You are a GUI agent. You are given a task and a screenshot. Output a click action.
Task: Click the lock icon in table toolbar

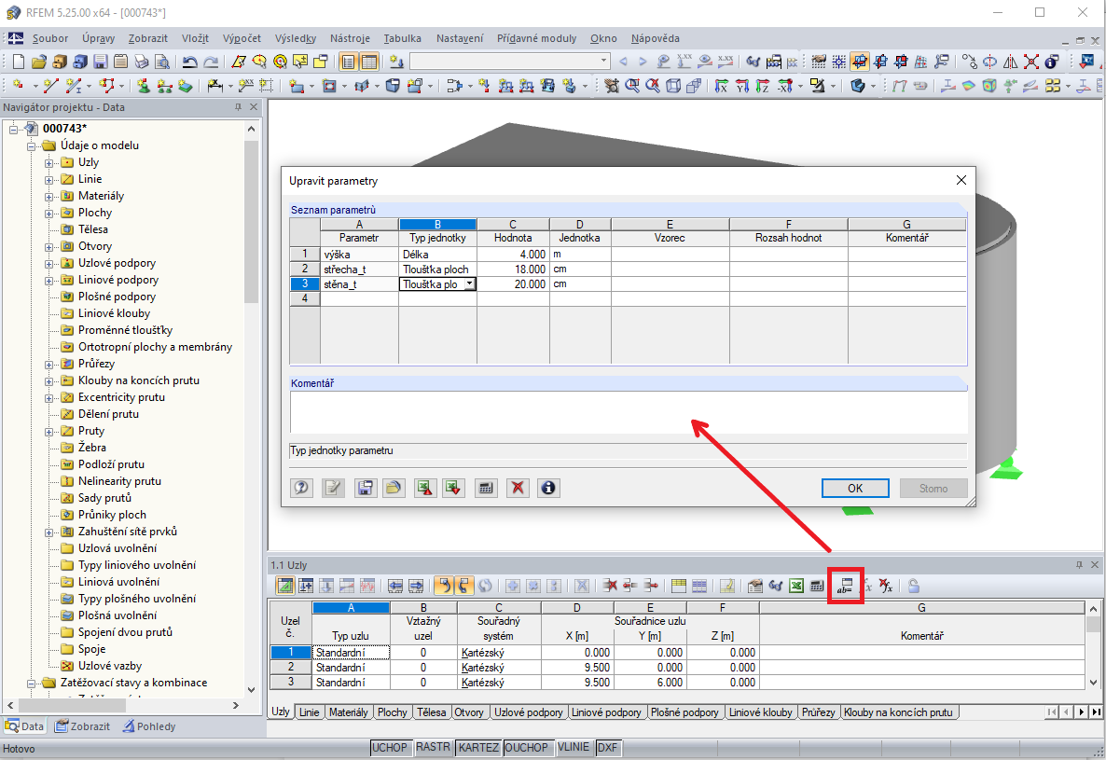tap(914, 586)
